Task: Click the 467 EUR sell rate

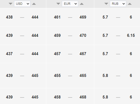Action: (83, 54)
